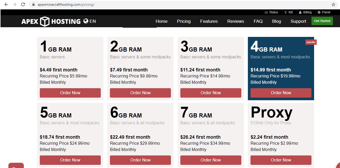Order the 7 GB RAM plan
Screen dimensions: 340x168
pyautogui.click(x=211, y=160)
